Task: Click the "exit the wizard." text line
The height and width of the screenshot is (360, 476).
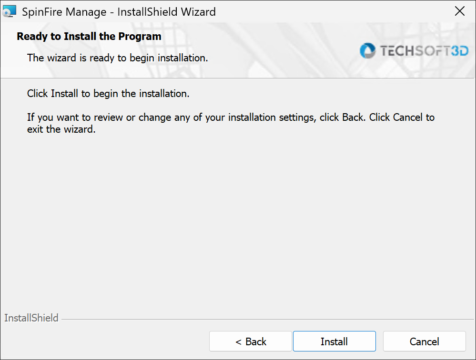Action: pyautogui.click(x=61, y=129)
